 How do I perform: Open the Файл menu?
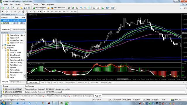coord(6,4)
